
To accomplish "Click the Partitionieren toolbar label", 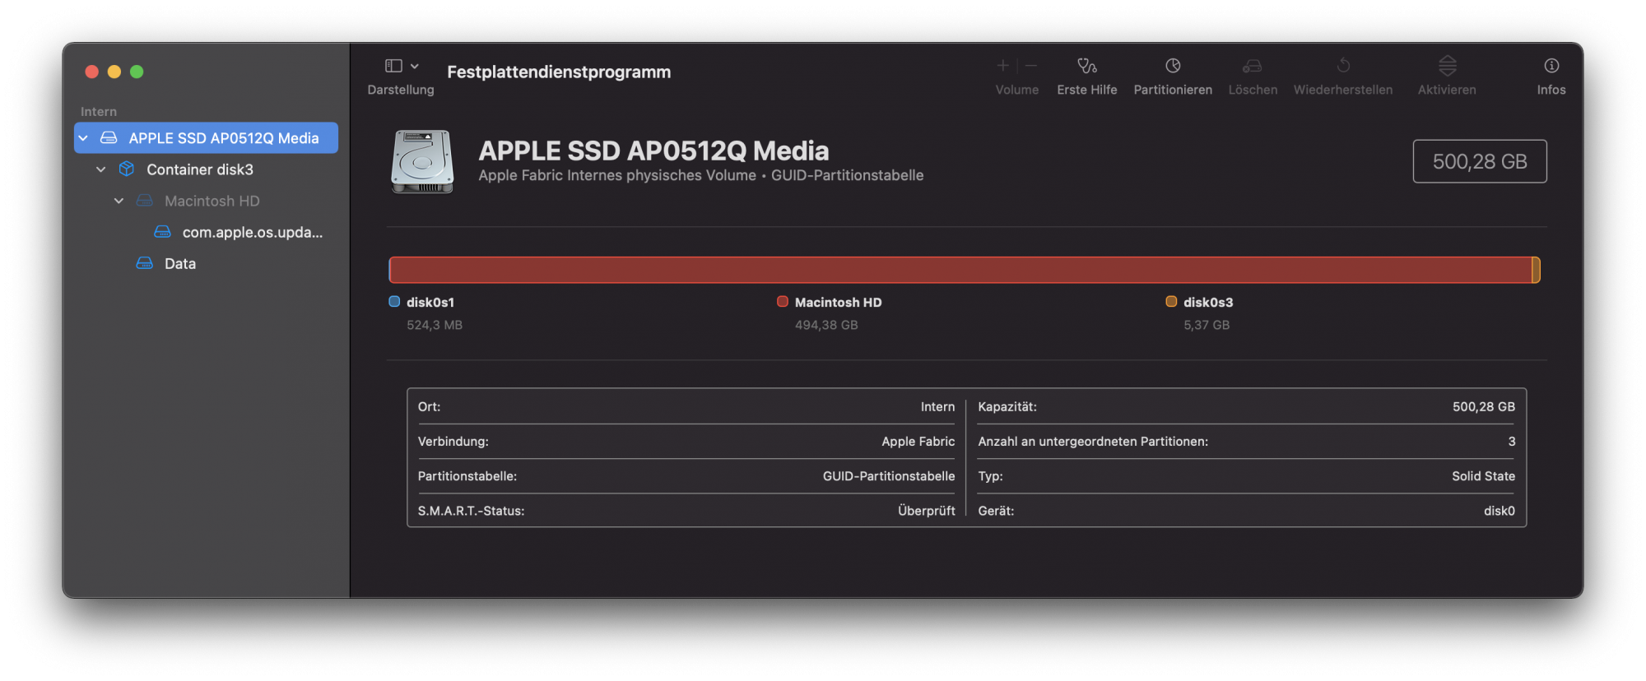I will (1173, 90).
